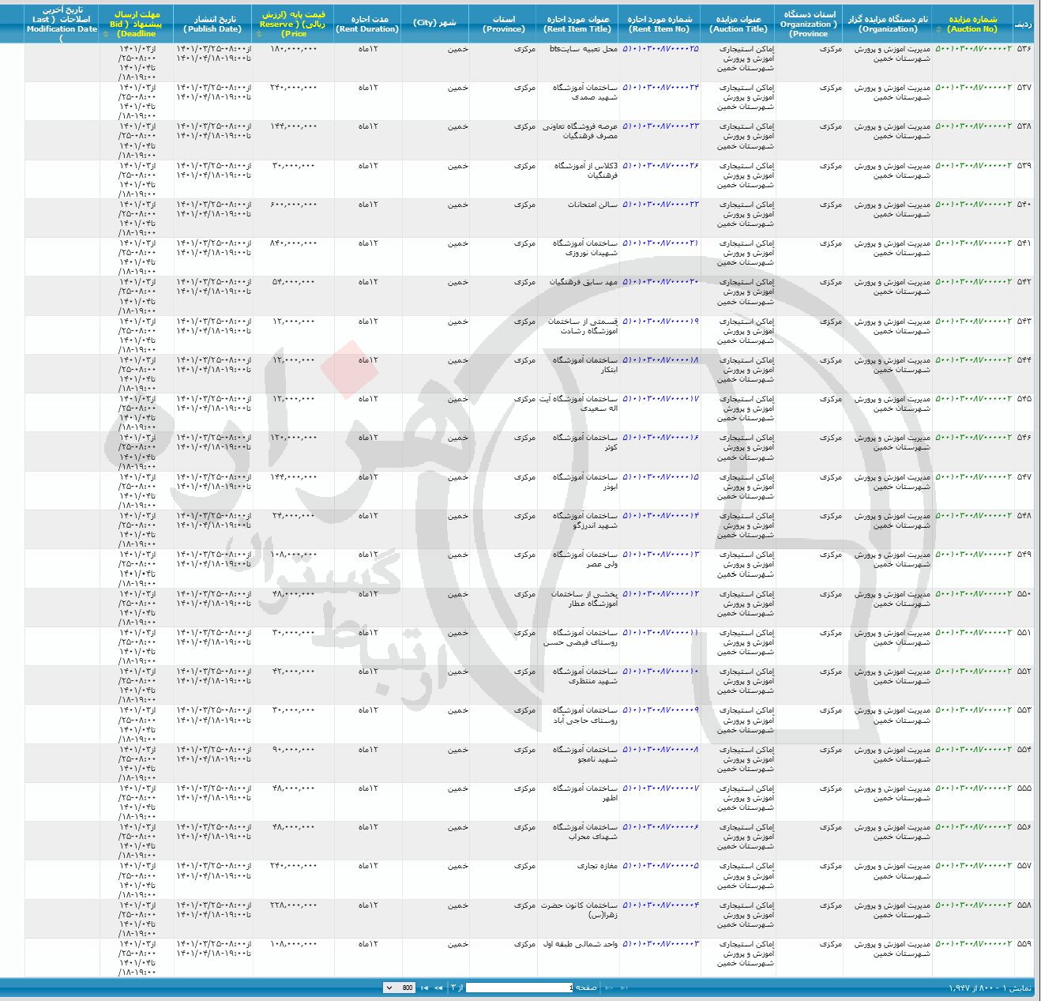The height and width of the screenshot is (1001, 1041).
Task: Click price 228,000,000 in row 558
Action: pyautogui.click(x=294, y=905)
